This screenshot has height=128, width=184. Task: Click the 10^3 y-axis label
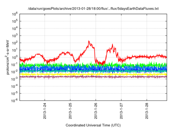(x=15, y=36)
